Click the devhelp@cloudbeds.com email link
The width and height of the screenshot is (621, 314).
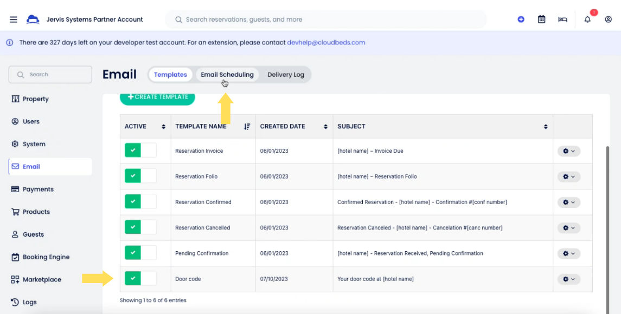[x=326, y=42]
